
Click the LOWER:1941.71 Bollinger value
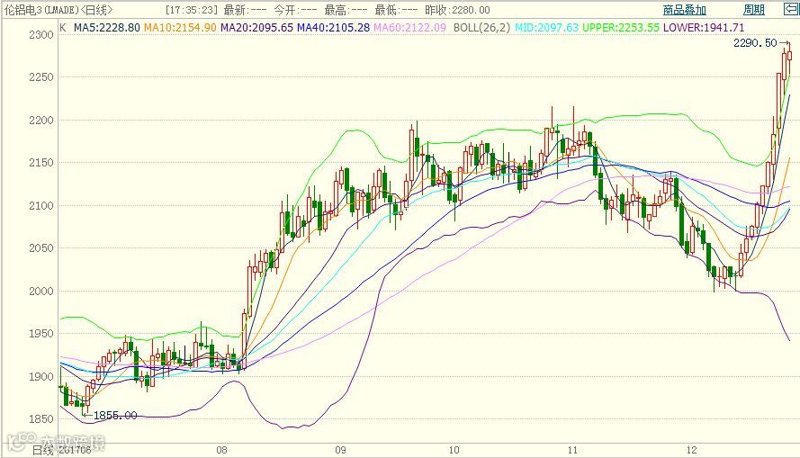pyautogui.click(x=704, y=27)
